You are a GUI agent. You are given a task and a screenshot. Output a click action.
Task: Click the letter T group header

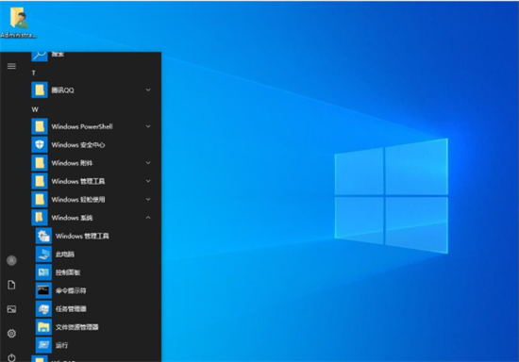33,74
